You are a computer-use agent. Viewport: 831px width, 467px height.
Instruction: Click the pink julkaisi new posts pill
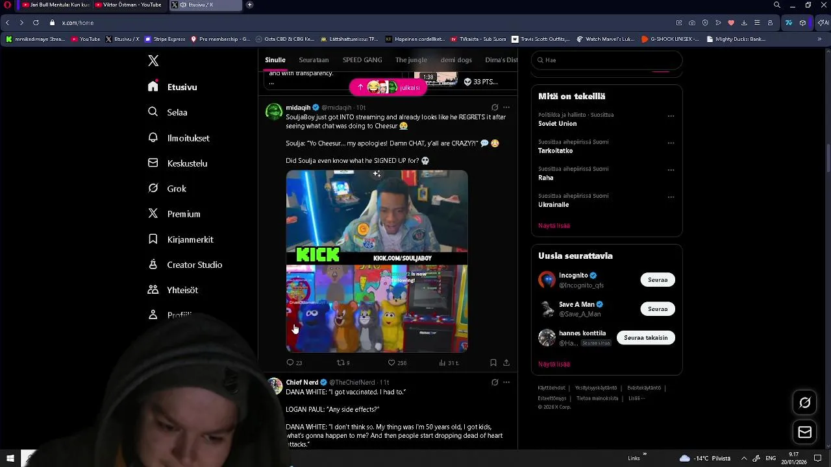click(x=388, y=87)
